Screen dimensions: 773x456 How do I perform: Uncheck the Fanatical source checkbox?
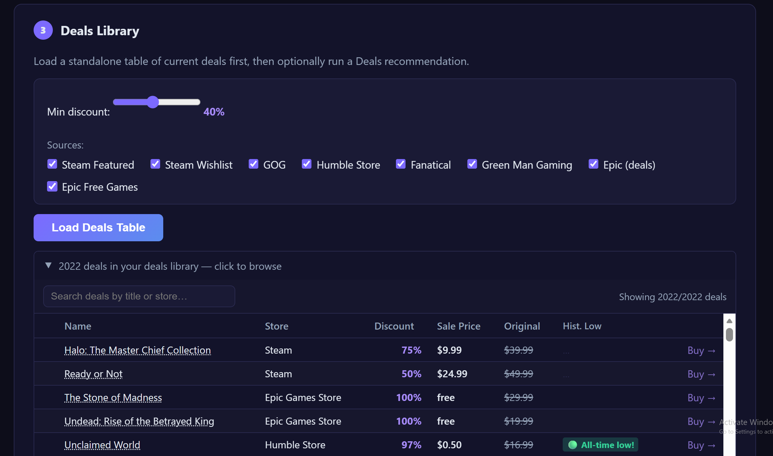click(401, 164)
